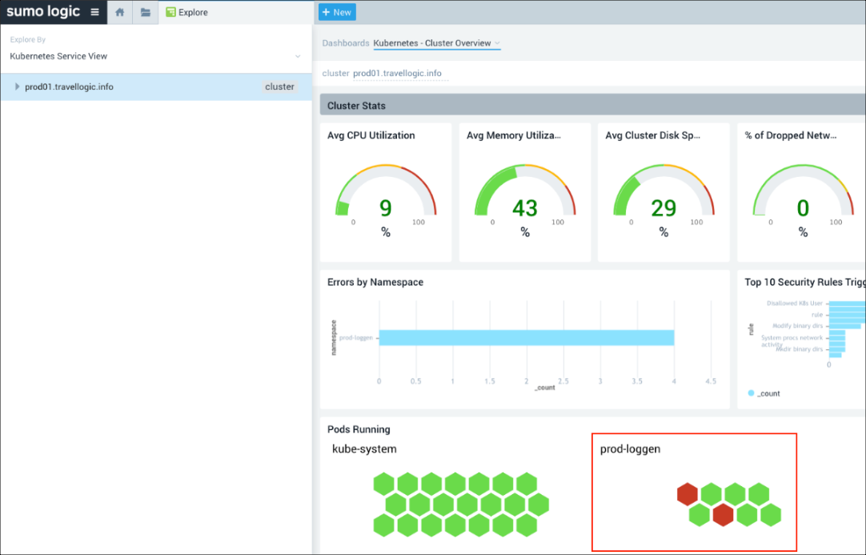Click the Avg Memory Utilization gauge showing 43
This screenshot has height=555, width=866.
coord(524,196)
